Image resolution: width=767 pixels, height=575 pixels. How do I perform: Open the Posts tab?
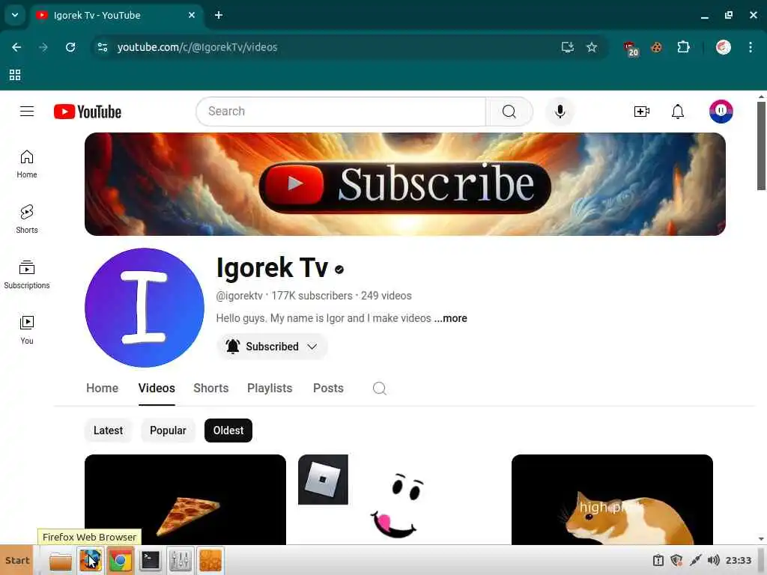pyautogui.click(x=328, y=389)
